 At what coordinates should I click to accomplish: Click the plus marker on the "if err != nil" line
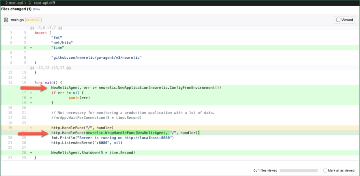[x=30, y=93]
